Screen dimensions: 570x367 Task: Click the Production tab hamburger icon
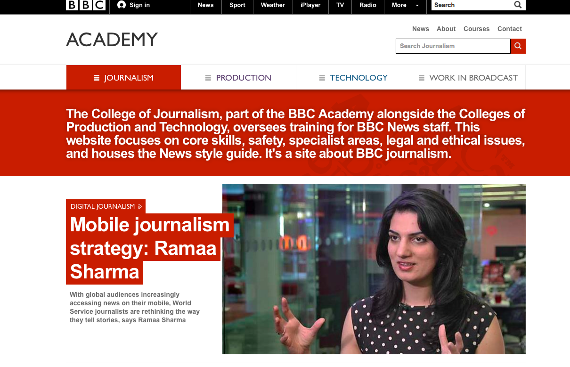208,78
